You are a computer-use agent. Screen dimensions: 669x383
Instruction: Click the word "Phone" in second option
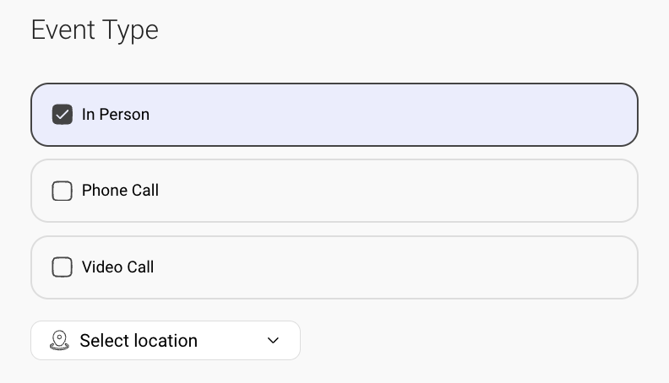click(x=102, y=191)
